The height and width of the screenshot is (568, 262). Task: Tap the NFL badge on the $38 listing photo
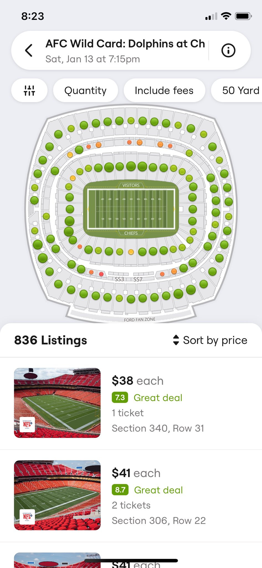[x=27, y=424]
